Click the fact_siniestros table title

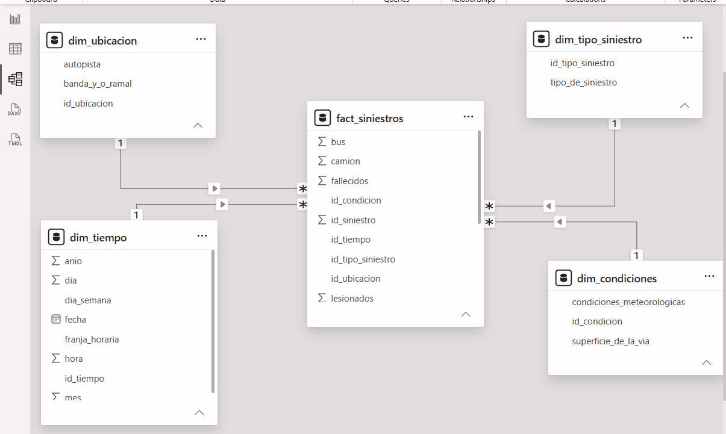point(370,119)
